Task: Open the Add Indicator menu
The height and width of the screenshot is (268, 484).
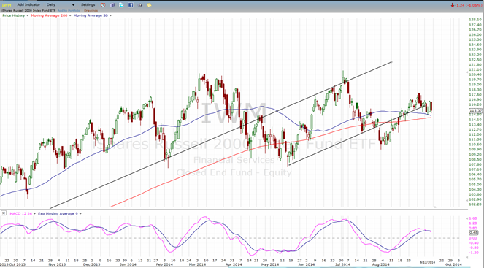Action: point(28,5)
